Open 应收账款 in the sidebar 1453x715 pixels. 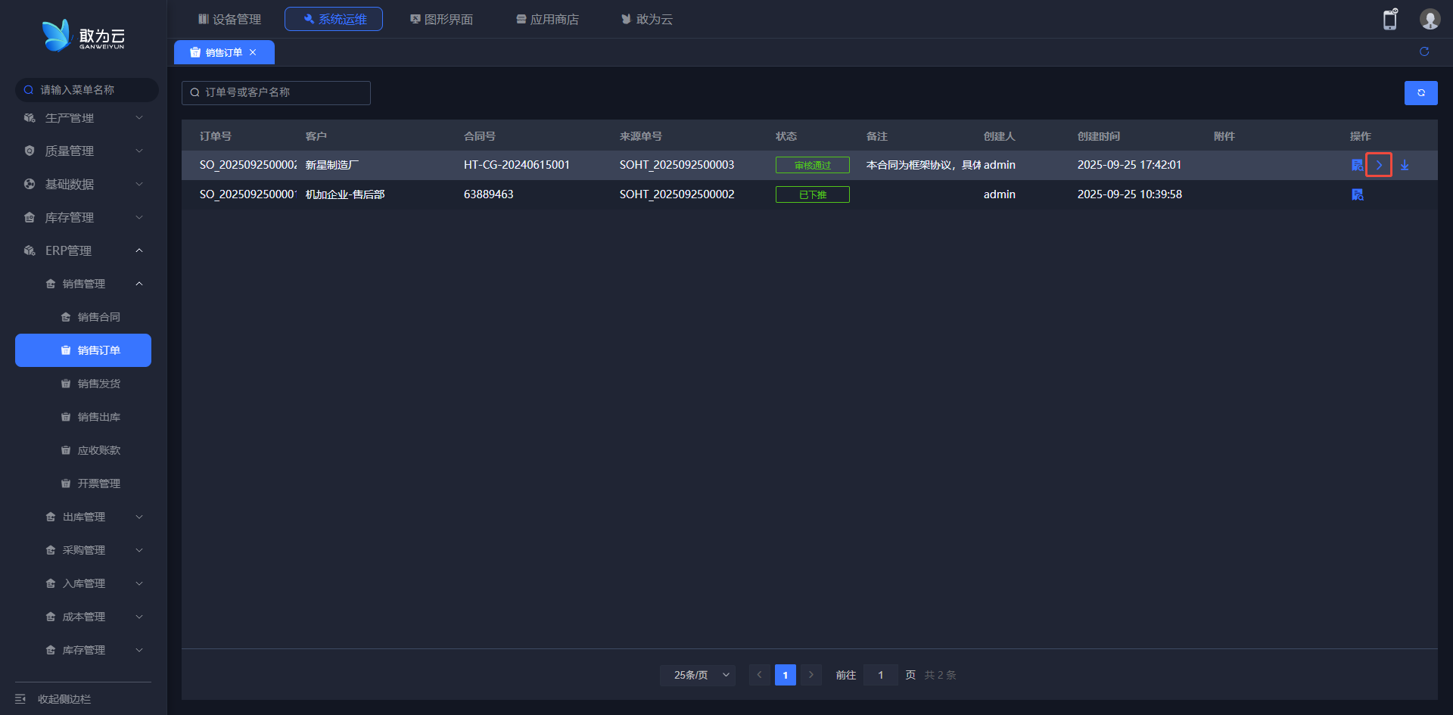click(83, 450)
